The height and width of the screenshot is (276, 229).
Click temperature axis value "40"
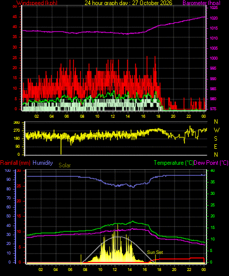click(212, 171)
